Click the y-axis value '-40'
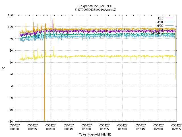The width and height of the screenshot is (182, 137). point(10,110)
